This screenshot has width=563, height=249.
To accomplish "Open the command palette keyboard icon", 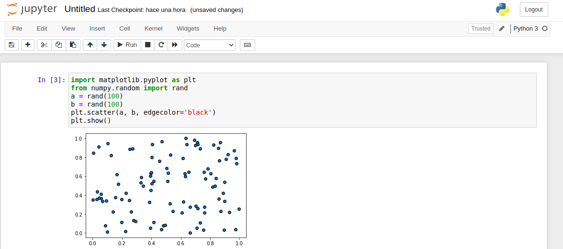I will click(248, 45).
